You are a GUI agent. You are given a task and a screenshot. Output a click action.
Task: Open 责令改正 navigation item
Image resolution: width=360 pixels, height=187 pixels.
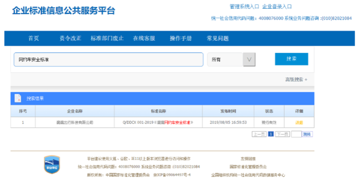tap(70, 38)
